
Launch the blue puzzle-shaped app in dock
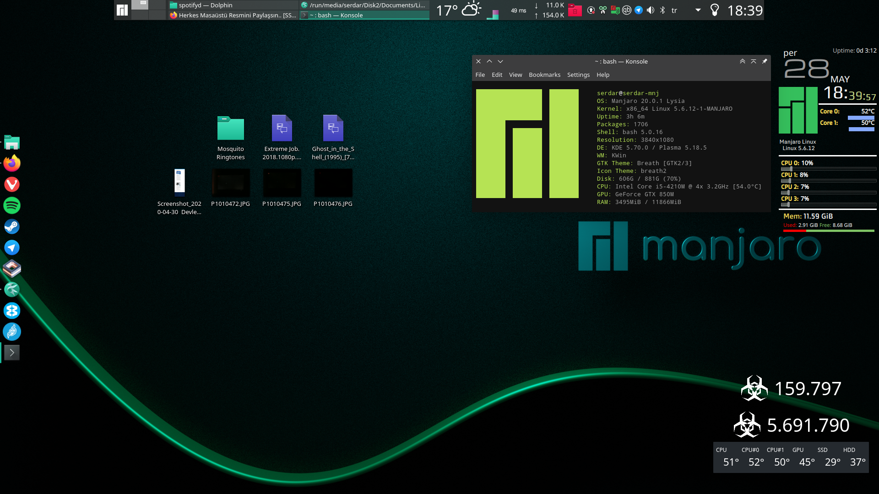click(x=12, y=311)
